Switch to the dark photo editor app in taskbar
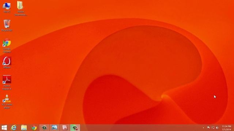Viewport: 234px width, 131px height. coord(44,128)
